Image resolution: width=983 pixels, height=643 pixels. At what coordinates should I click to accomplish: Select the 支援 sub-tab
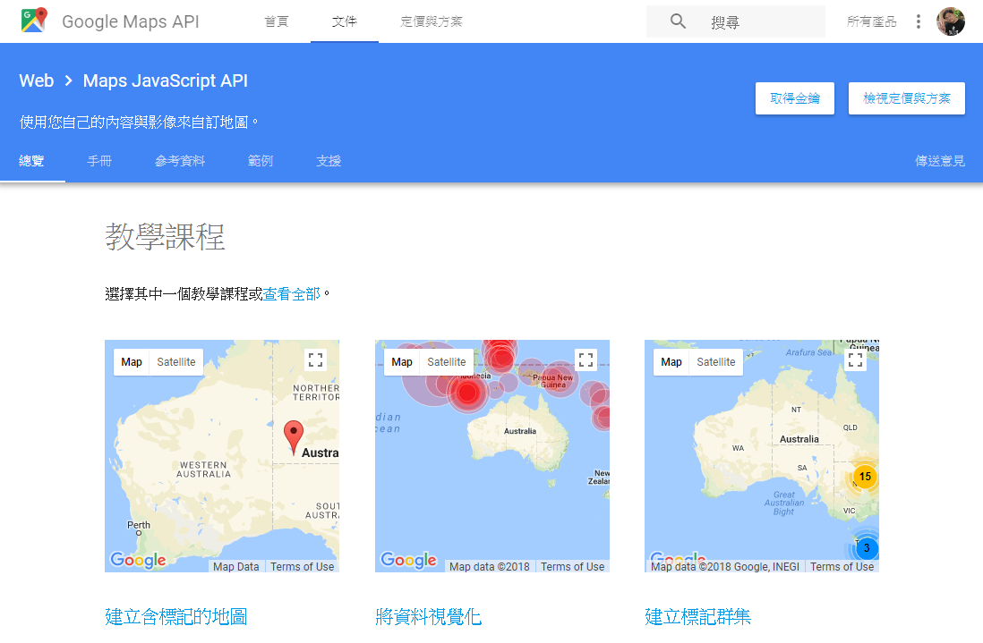coord(329,161)
